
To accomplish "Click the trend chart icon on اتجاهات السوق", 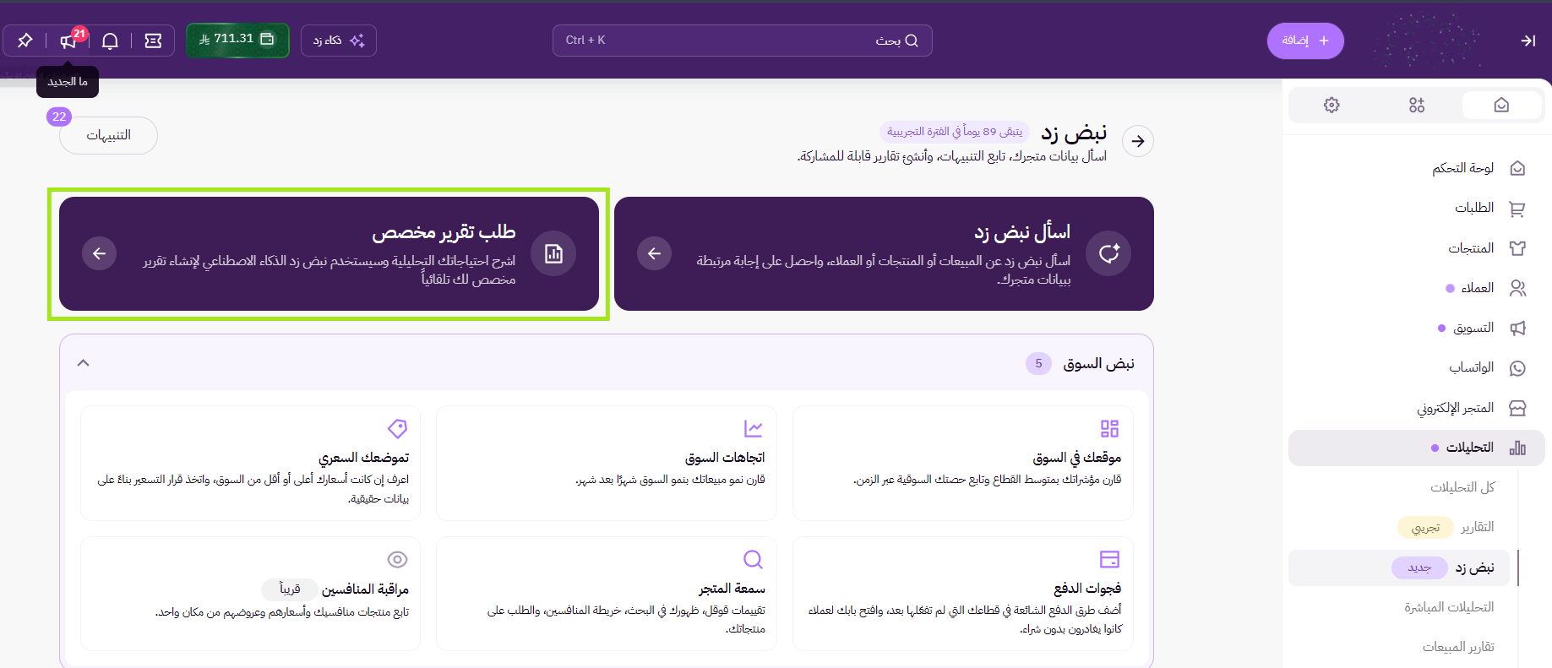I will [x=753, y=429].
